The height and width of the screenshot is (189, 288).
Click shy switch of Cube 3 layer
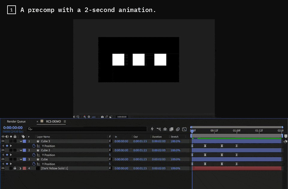pyautogui.click(x=110, y=141)
